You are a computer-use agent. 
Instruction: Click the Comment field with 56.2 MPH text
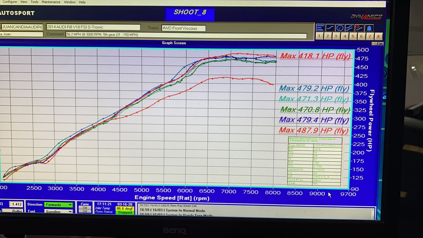pyautogui.click(x=186, y=35)
